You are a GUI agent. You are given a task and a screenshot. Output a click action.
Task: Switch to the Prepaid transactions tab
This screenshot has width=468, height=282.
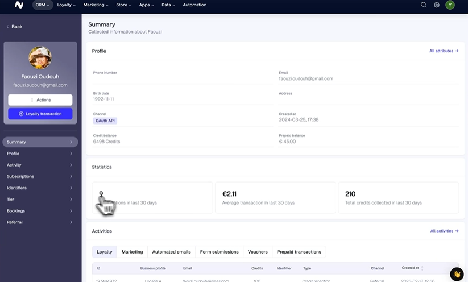coord(299,252)
